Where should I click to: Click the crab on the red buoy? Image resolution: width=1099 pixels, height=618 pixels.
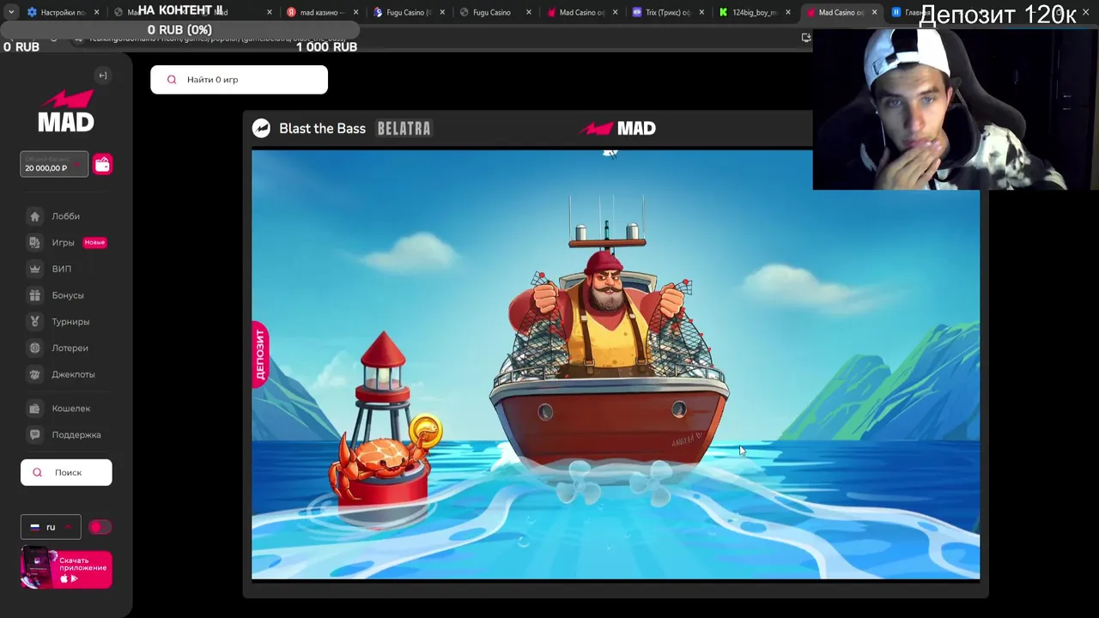click(x=379, y=457)
